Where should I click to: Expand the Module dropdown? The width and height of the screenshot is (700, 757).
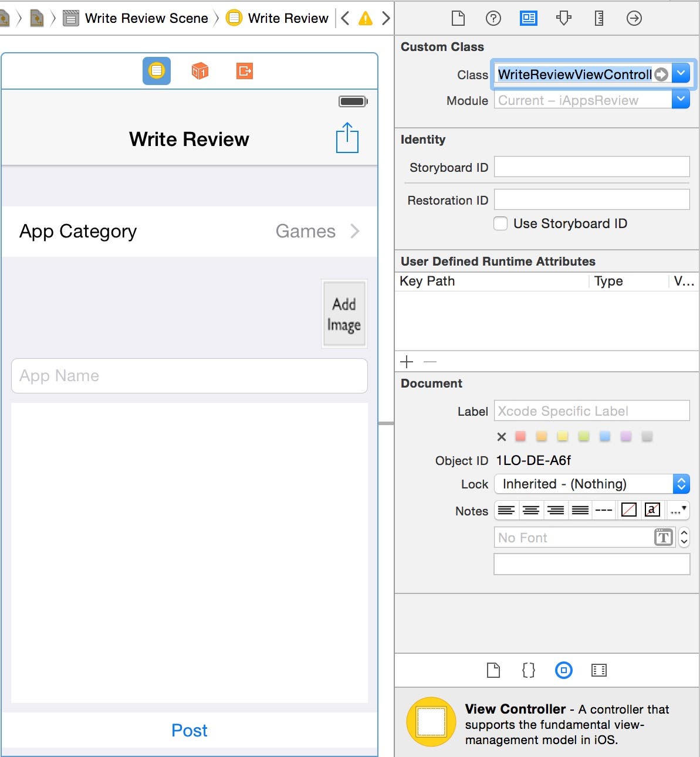pyautogui.click(x=681, y=100)
